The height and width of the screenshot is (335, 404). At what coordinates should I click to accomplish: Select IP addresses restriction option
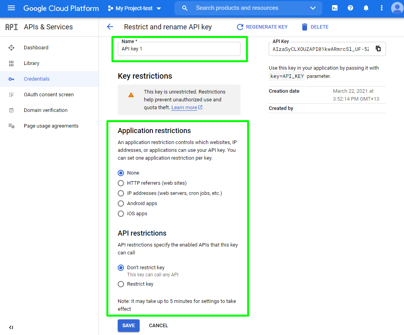click(121, 193)
